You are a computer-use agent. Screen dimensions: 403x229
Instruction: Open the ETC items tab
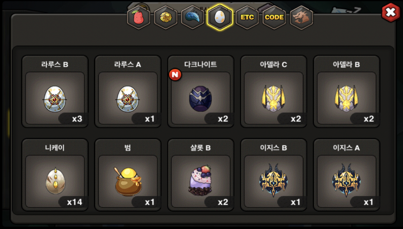point(247,17)
